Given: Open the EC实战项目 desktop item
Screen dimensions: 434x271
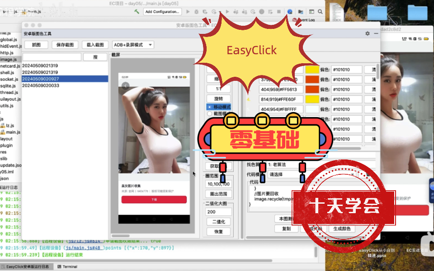Looking at the screenshot, I should point(417,250).
